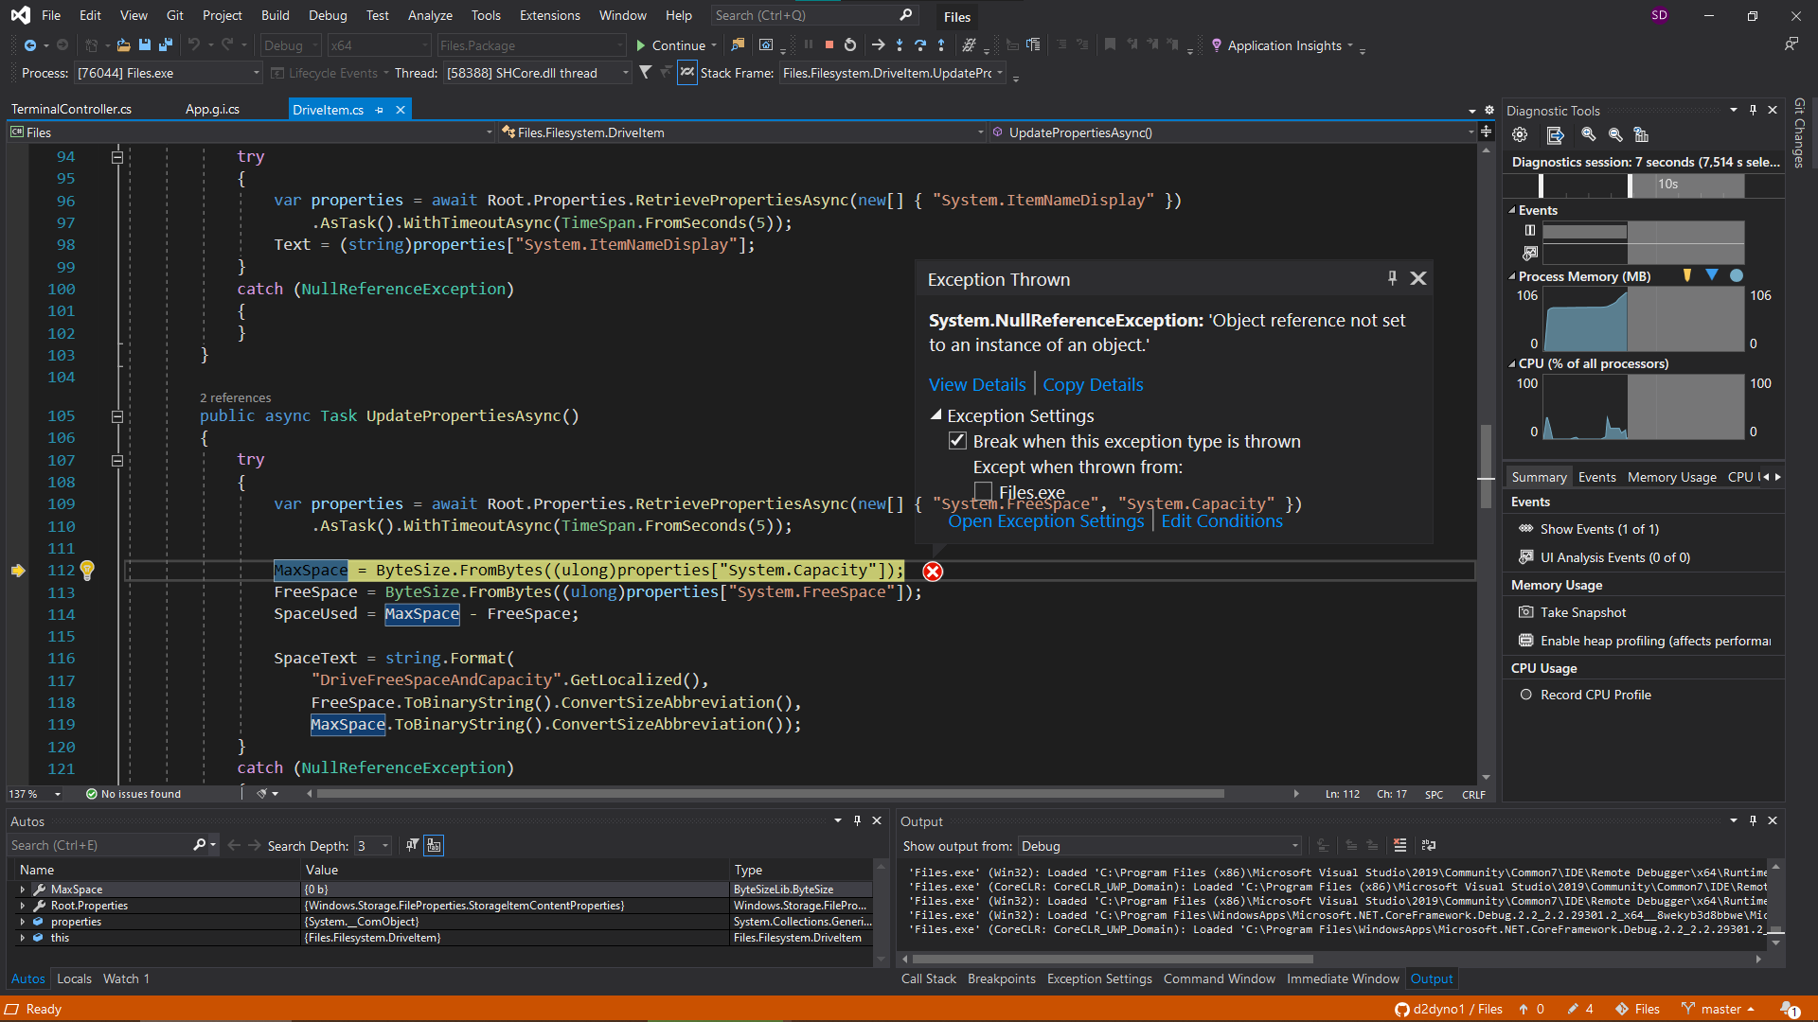Open the Analyze menu
This screenshot has width=1818, height=1022.
[x=430, y=15]
